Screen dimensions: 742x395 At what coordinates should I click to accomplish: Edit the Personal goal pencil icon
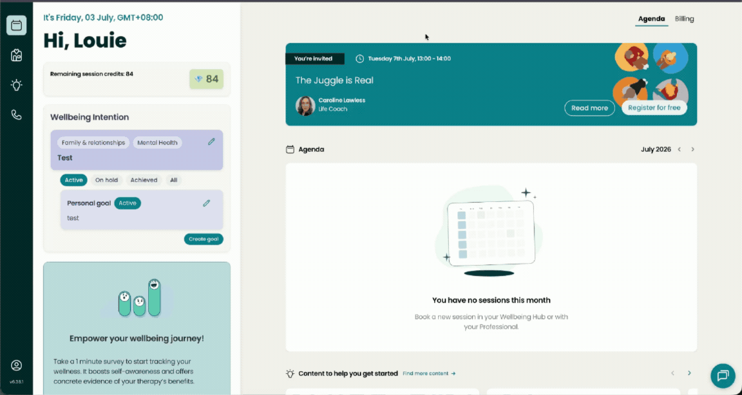(x=206, y=203)
